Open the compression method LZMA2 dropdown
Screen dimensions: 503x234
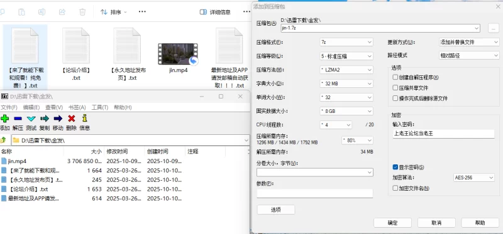(346, 70)
